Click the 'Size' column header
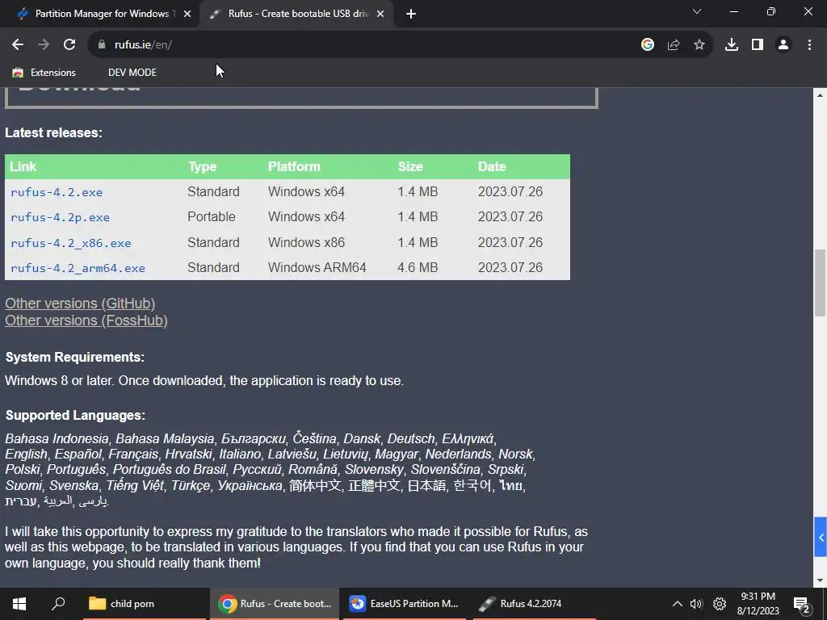The width and height of the screenshot is (827, 620). (x=410, y=166)
